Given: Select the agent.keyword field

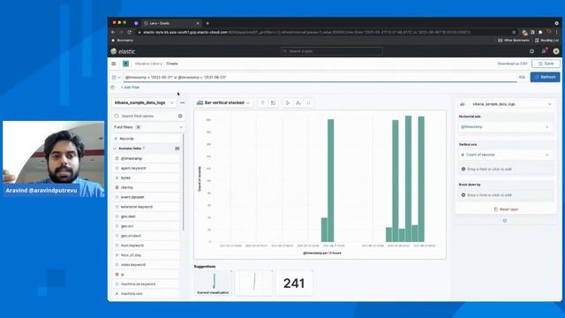Looking at the screenshot, I should tap(147, 168).
